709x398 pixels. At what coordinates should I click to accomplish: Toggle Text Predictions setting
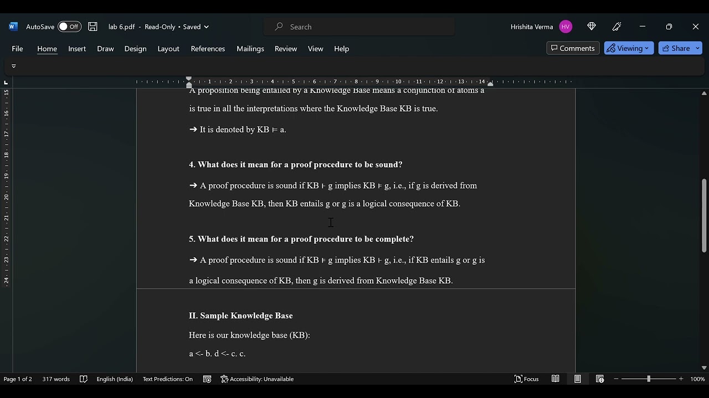[167, 379]
